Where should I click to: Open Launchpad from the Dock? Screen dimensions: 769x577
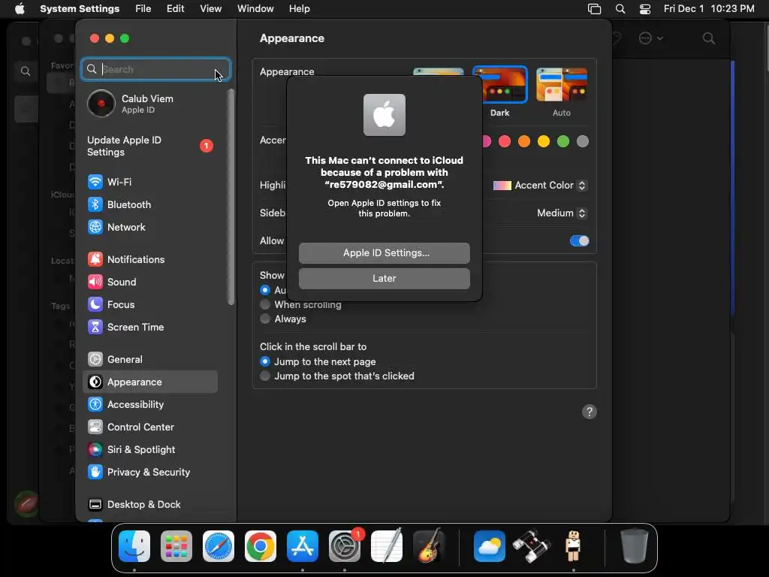pos(176,546)
